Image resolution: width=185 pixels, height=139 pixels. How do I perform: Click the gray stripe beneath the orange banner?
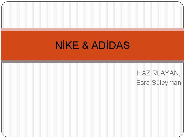pos(92,62)
